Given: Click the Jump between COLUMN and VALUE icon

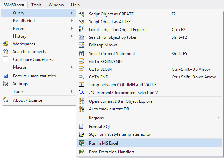Looking at the screenshot, I should pyautogui.click(x=82, y=85).
